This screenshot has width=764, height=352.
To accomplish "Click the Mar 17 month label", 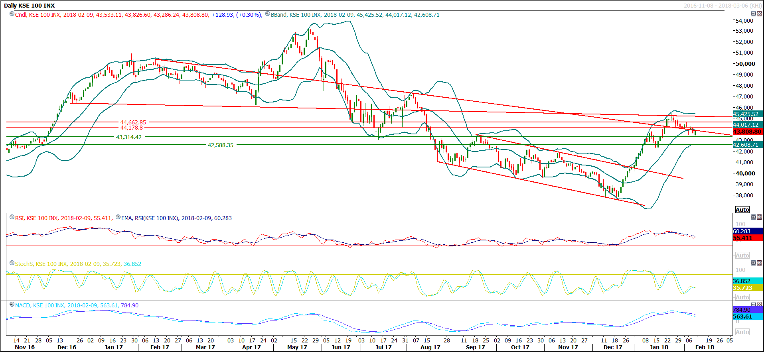I will 205,347.
